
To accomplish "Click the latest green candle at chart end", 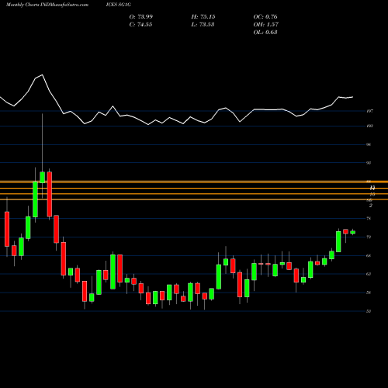I will click(x=353, y=232).
